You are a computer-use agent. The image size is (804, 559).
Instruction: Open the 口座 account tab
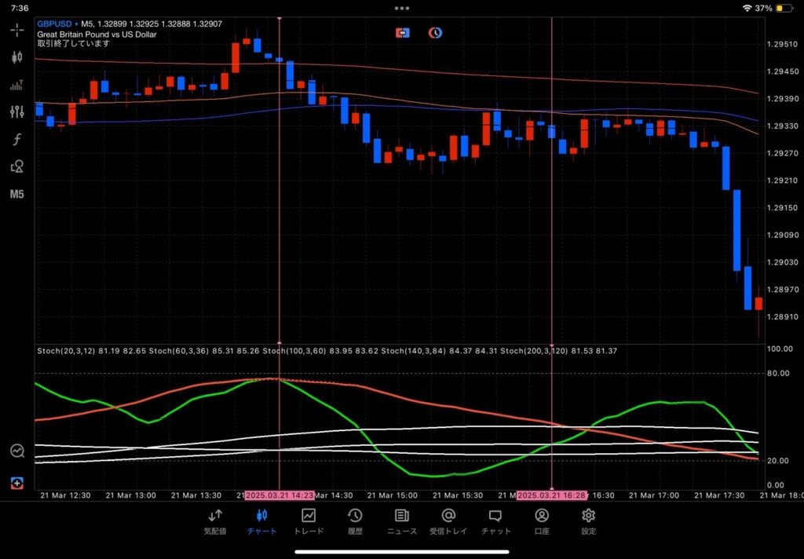click(x=542, y=522)
